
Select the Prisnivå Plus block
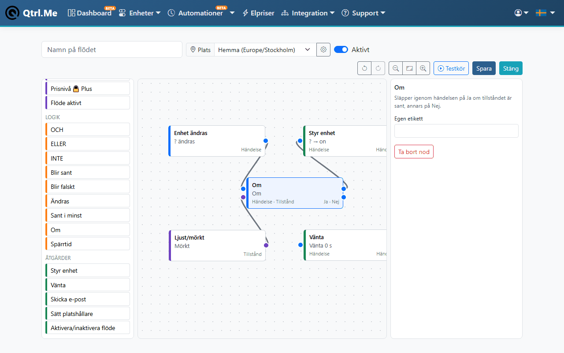coord(88,89)
